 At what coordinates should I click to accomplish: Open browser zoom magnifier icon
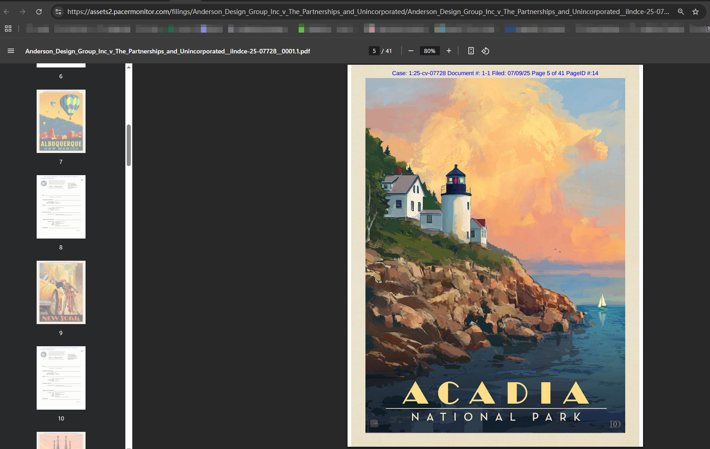click(x=681, y=12)
